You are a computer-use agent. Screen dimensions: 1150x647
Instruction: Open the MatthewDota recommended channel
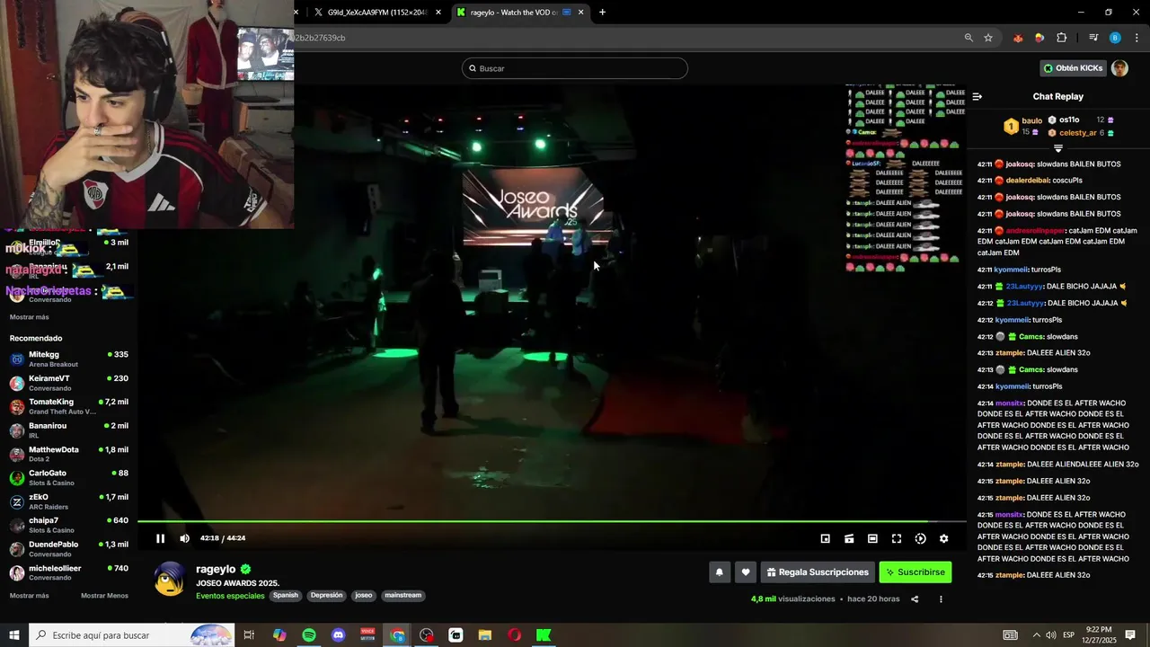(x=68, y=454)
